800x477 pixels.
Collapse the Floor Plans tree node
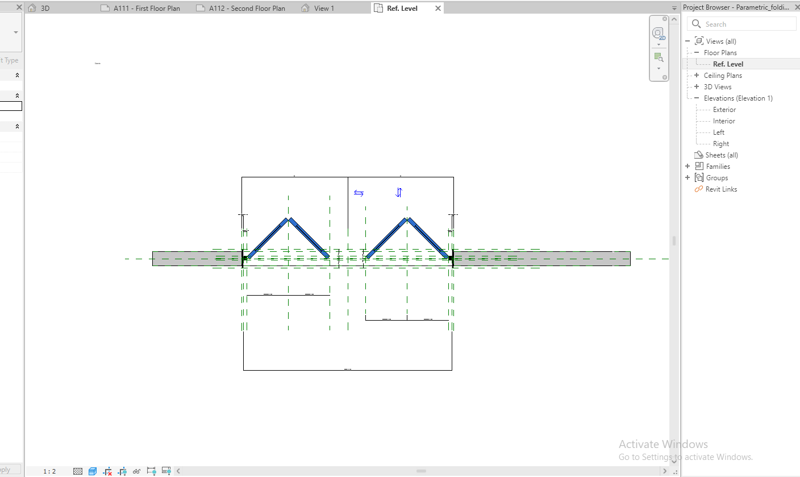pyautogui.click(x=697, y=52)
